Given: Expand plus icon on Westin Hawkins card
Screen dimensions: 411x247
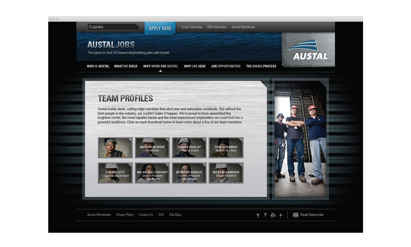Looking at the screenshot, I should 241,165.
